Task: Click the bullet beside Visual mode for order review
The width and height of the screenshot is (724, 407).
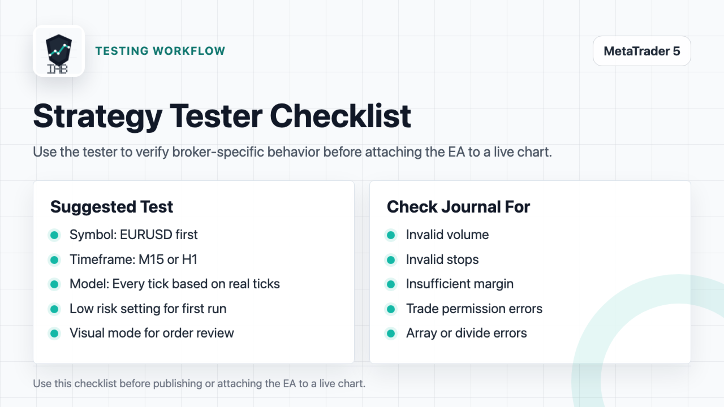Action: click(x=54, y=334)
